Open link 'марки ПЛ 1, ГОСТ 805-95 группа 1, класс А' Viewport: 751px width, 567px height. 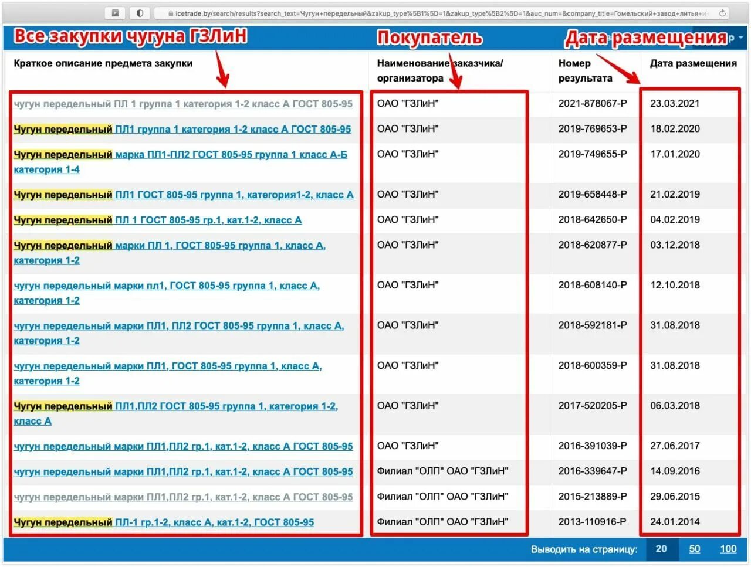coord(220,245)
